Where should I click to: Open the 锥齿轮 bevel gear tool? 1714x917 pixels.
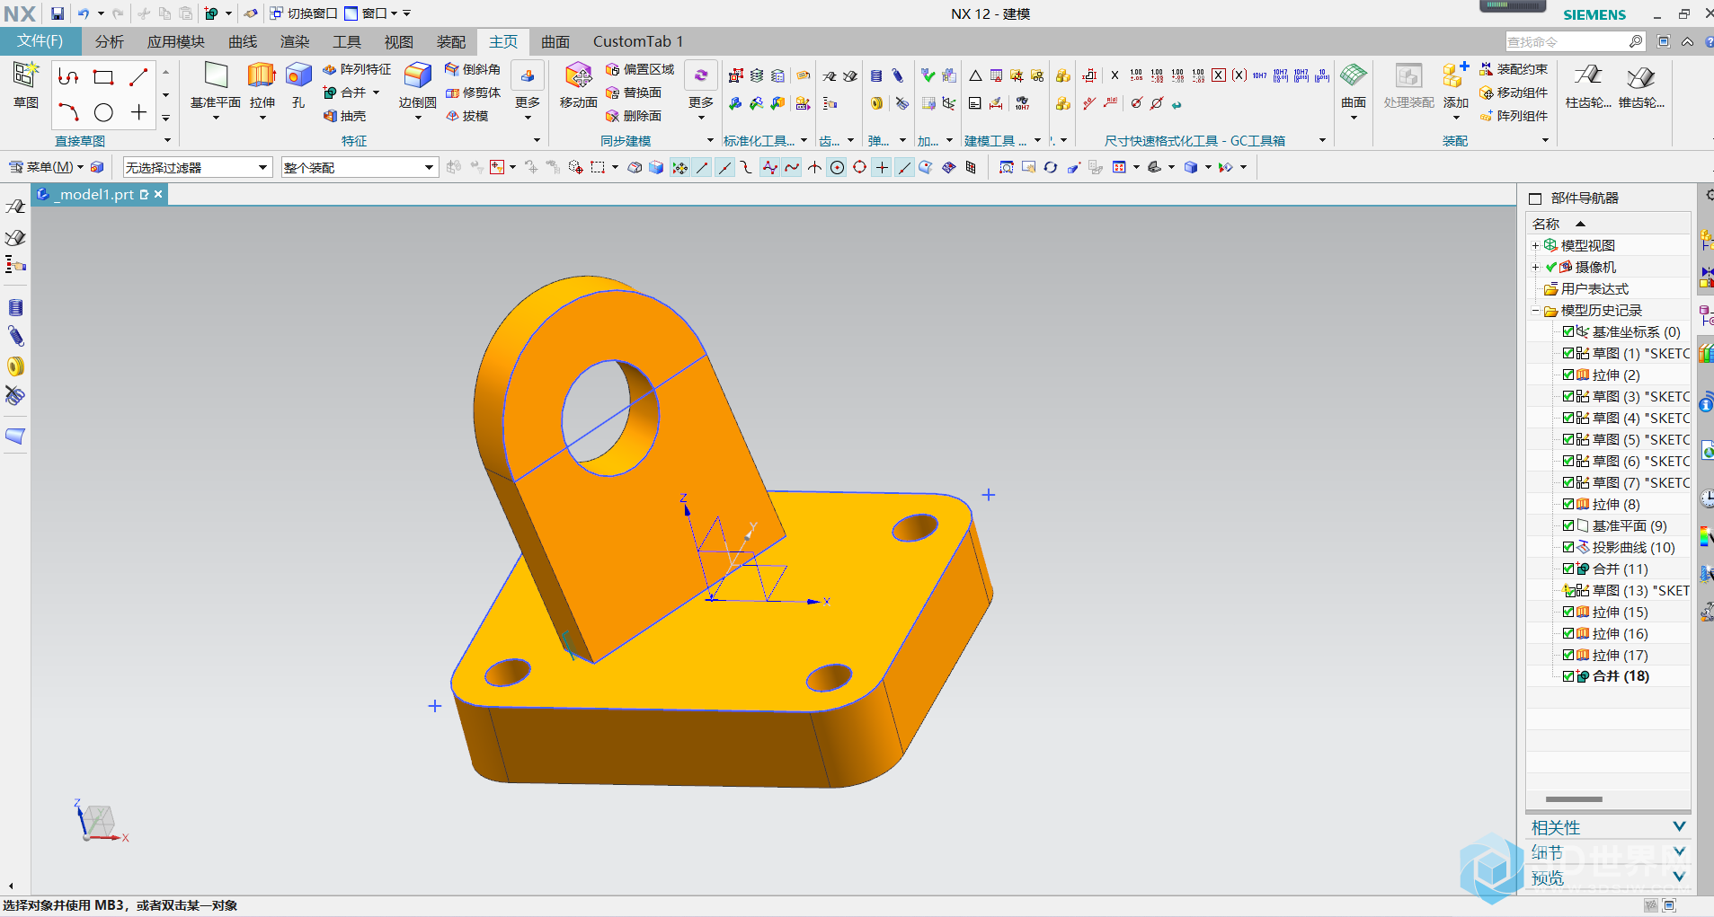click(x=1641, y=85)
